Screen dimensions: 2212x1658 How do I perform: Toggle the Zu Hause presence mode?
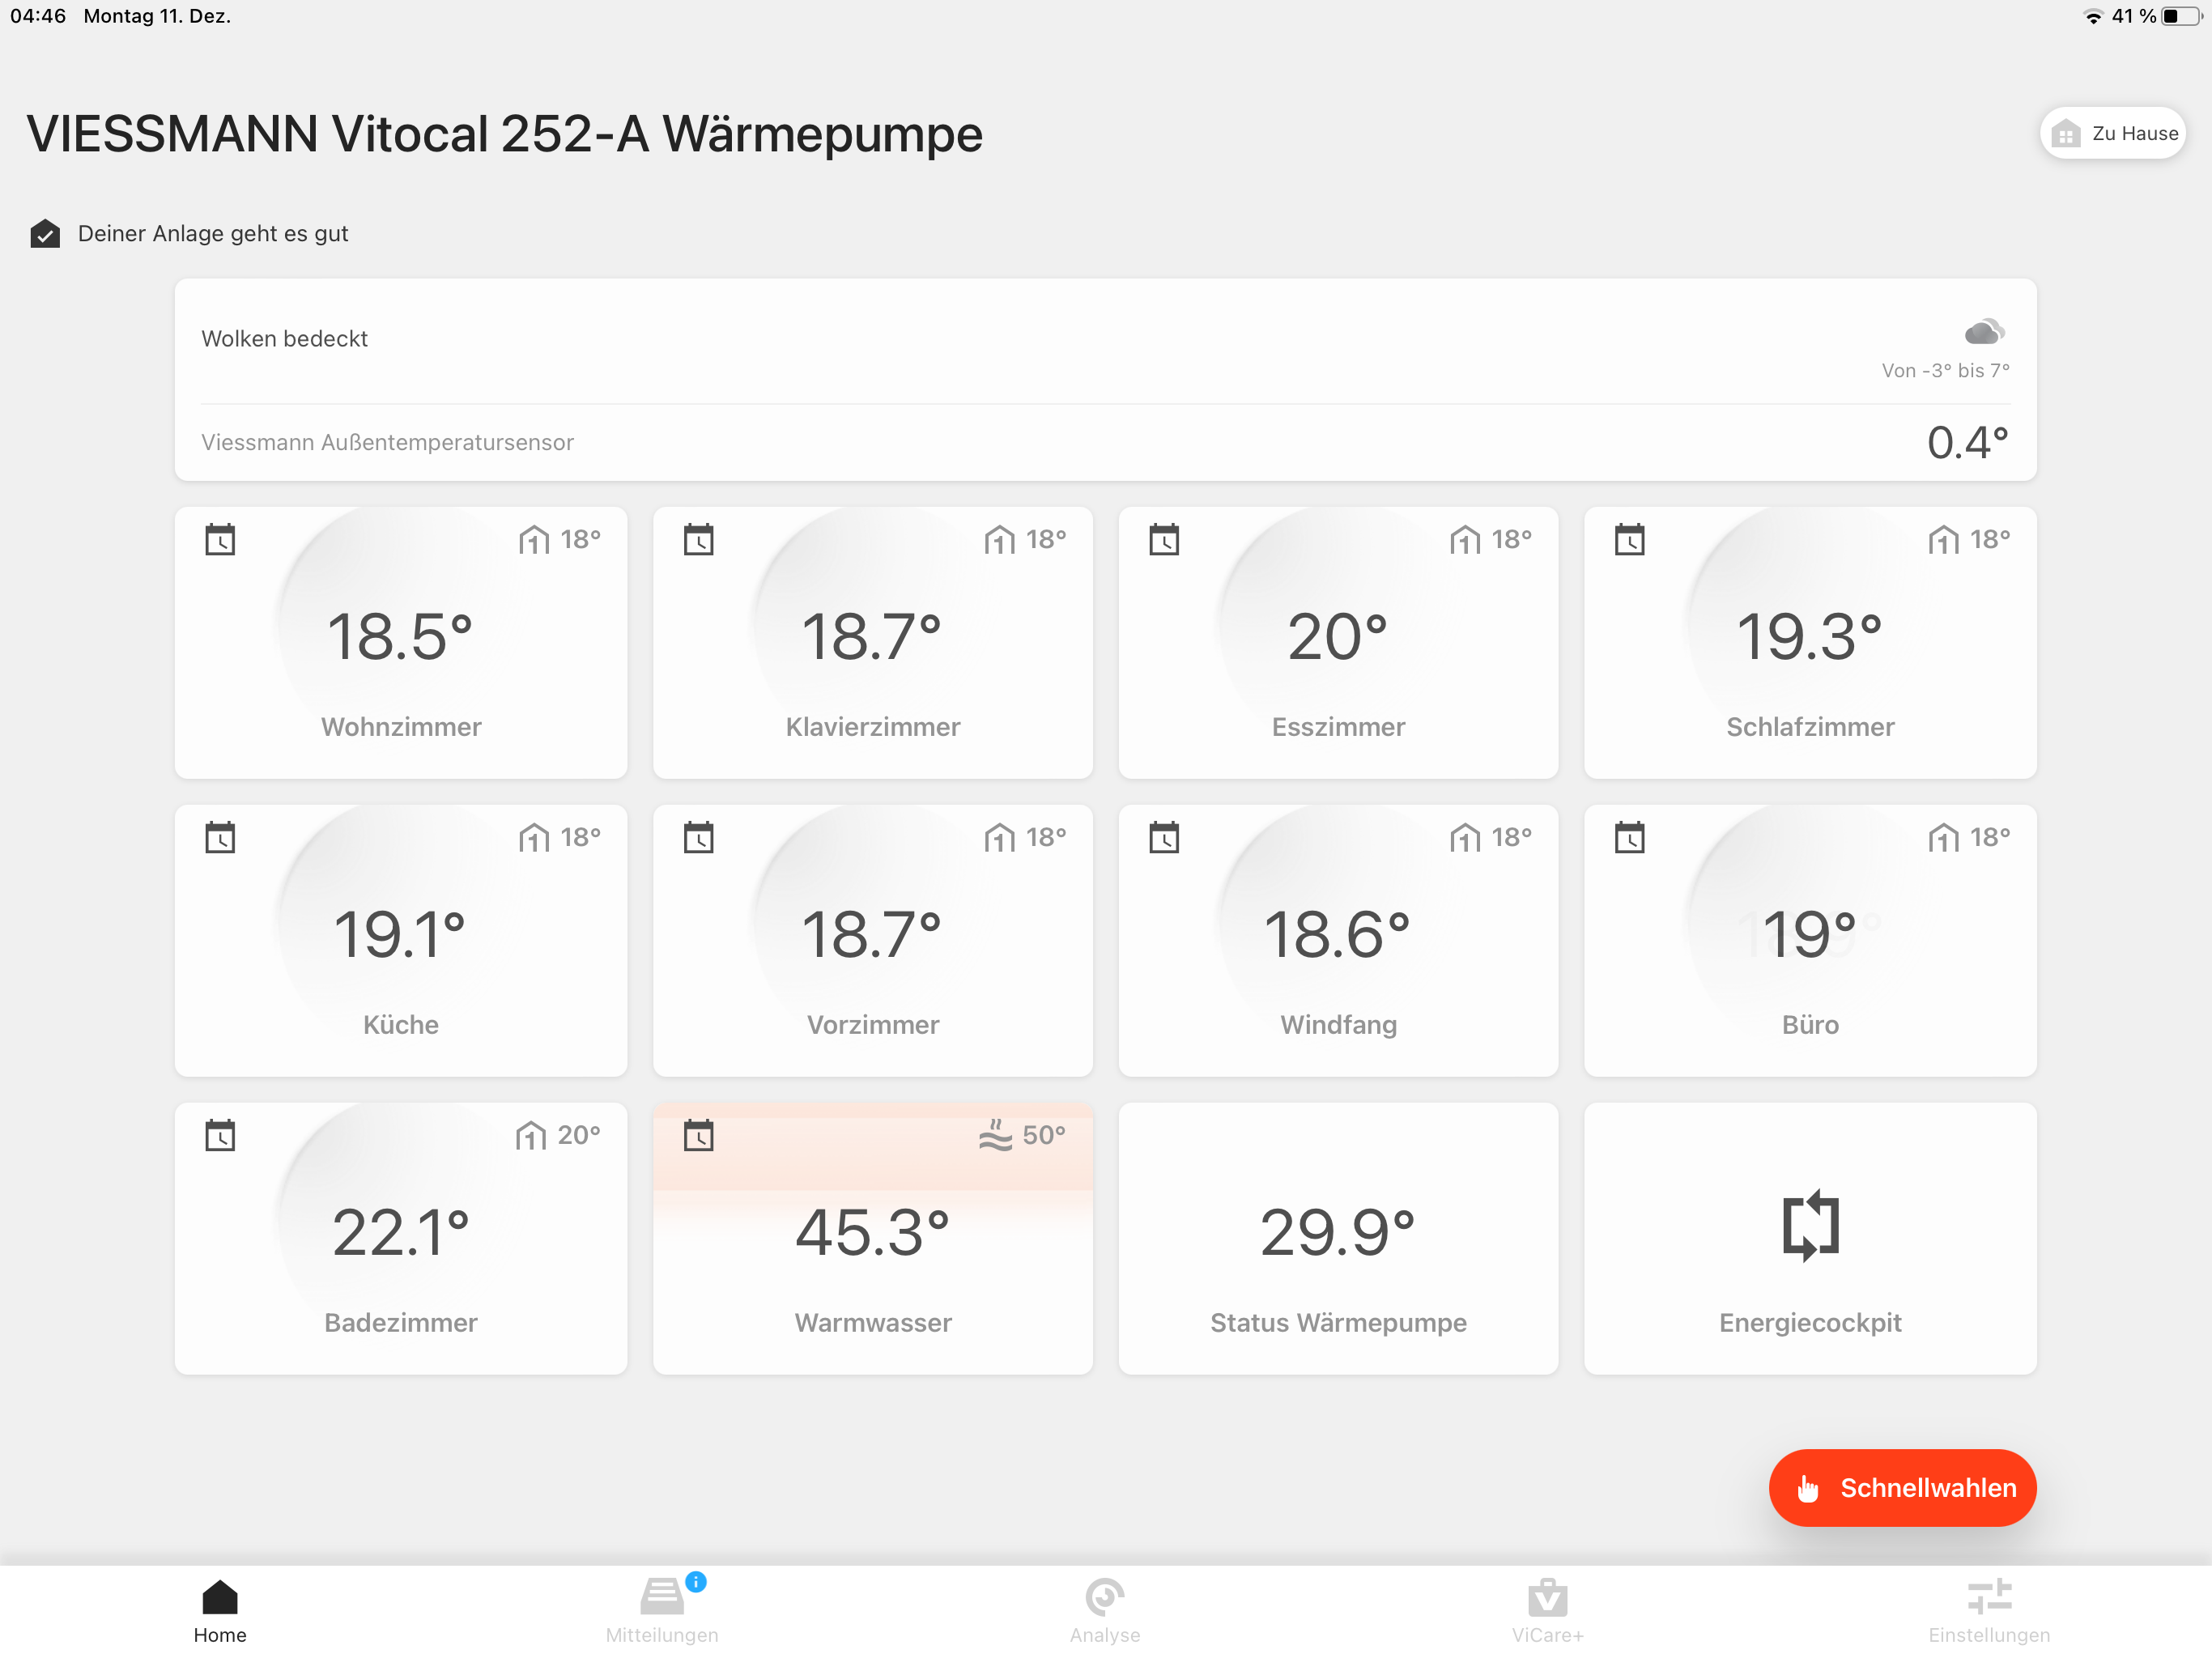click(x=2112, y=133)
